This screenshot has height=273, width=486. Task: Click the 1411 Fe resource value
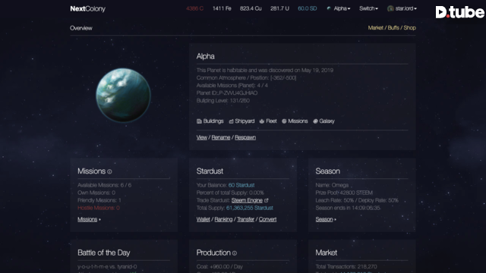click(x=222, y=8)
